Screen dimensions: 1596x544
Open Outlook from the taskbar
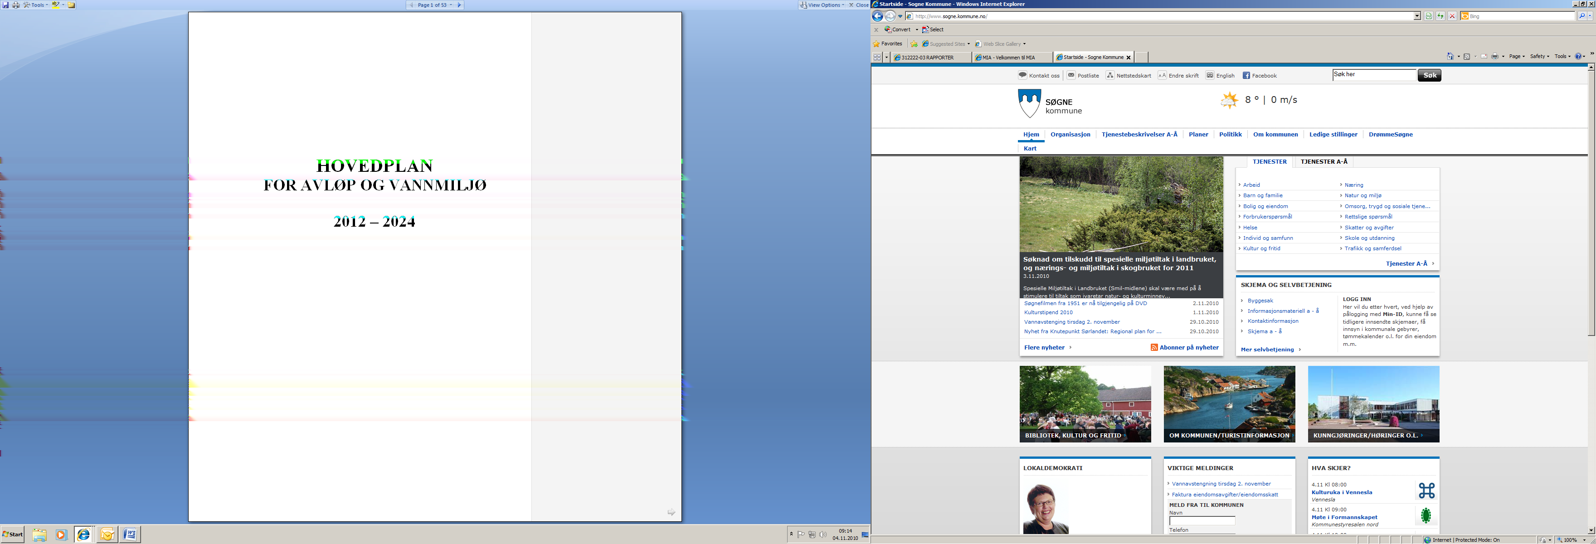click(x=107, y=534)
